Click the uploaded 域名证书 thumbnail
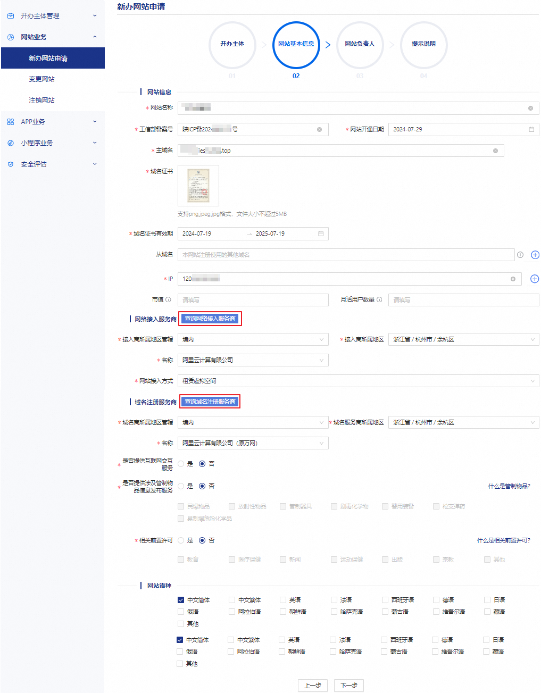 pos(198,186)
